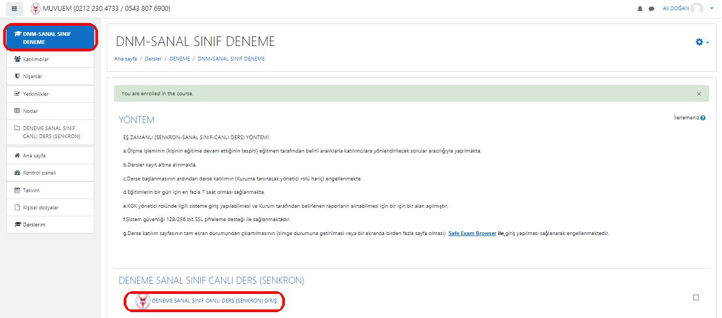Toggle the hamburger side panel button
The width and height of the screenshot is (722, 318).
(14, 9)
